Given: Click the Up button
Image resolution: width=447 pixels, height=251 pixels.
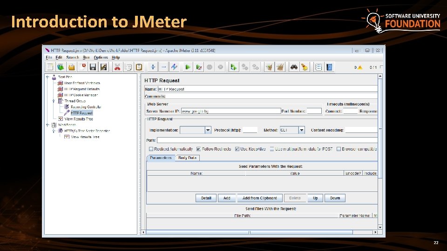Looking at the screenshot, I should point(315,198).
